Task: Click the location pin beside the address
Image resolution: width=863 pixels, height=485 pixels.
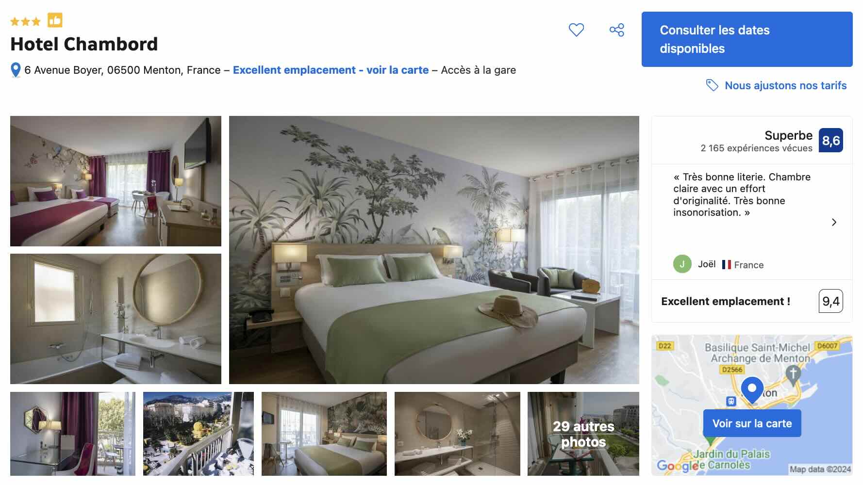Action: point(16,70)
